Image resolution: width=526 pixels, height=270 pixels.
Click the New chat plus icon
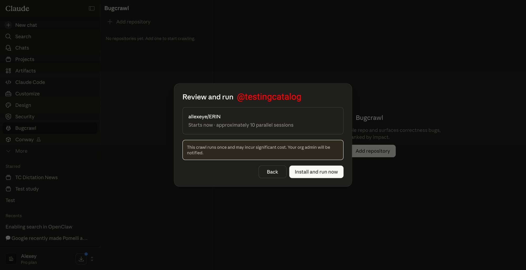click(x=8, y=25)
